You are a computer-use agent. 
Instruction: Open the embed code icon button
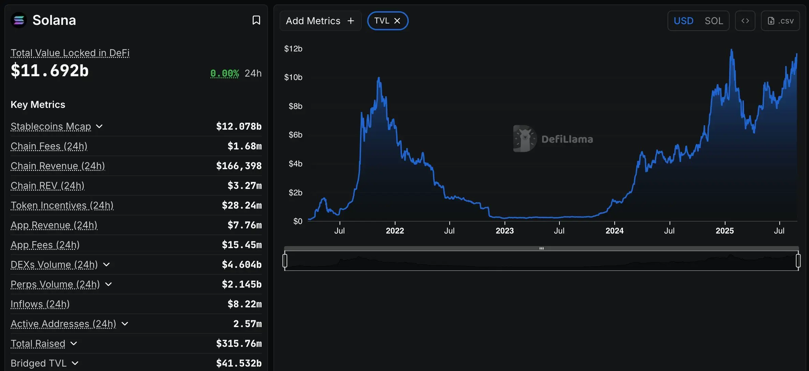[745, 21]
